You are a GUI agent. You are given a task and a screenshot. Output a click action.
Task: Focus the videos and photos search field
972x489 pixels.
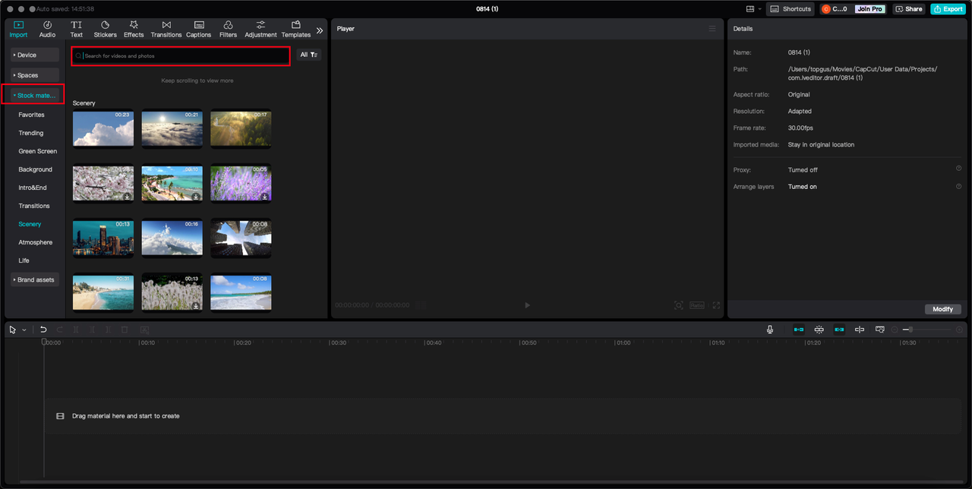click(x=181, y=55)
